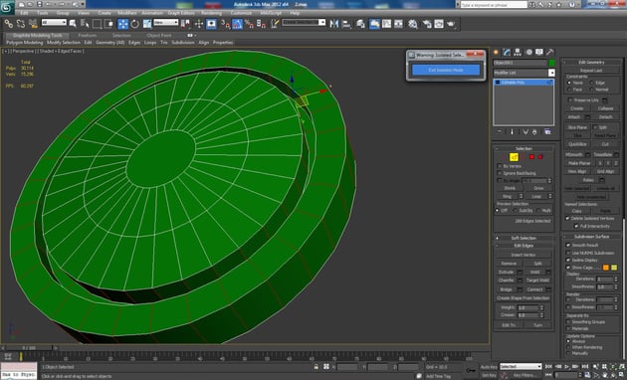Open the Edit menu
The width and height of the screenshot is (627, 380).
click(x=25, y=13)
